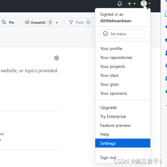Open Your stars
Image resolution: width=167 pixels, height=167 pixels.
click(122, 75)
